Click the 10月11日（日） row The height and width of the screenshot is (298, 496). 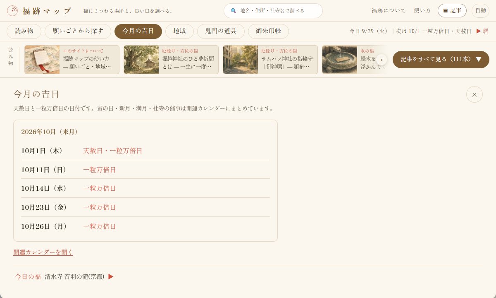click(145, 170)
